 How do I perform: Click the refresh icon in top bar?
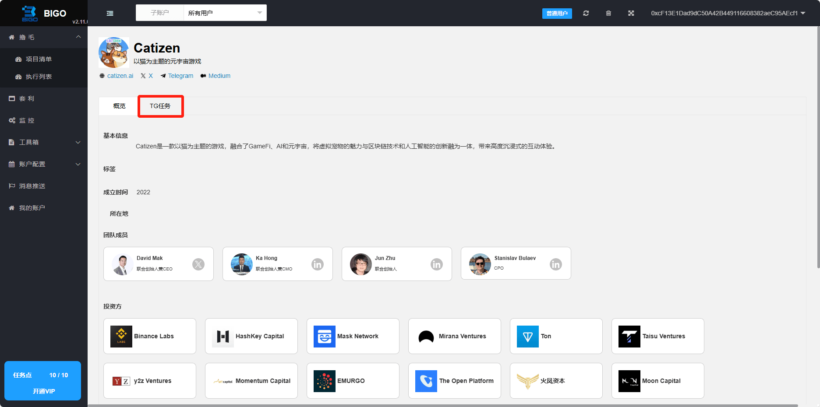586,13
